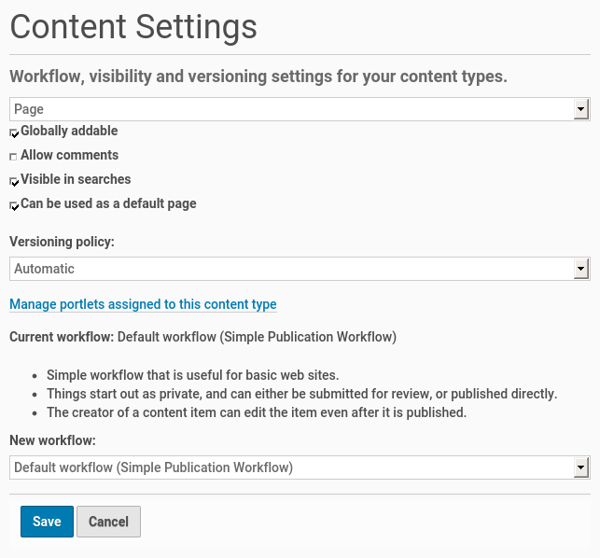
Task: Click the arrow button on the Automatic dropdown
Action: click(x=581, y=269)
